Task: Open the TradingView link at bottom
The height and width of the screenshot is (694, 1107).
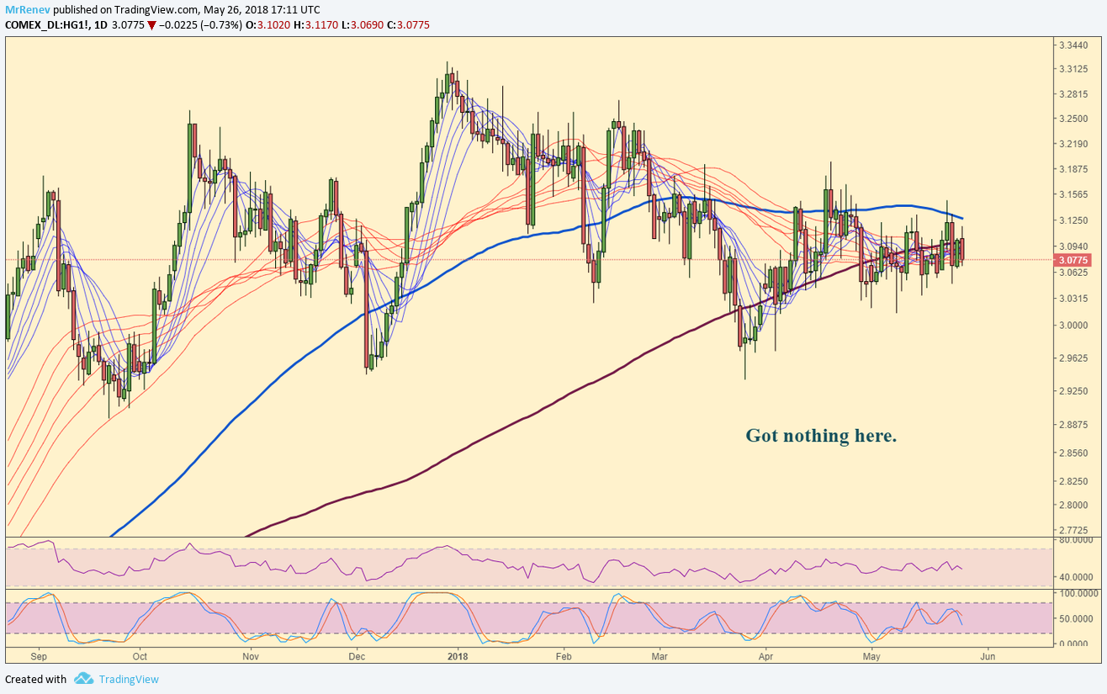Action: point(129,679)
